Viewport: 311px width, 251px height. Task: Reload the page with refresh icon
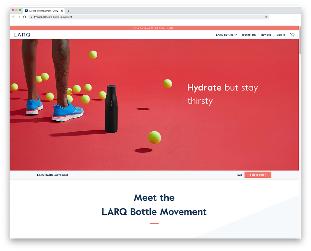tap(25, 17)
